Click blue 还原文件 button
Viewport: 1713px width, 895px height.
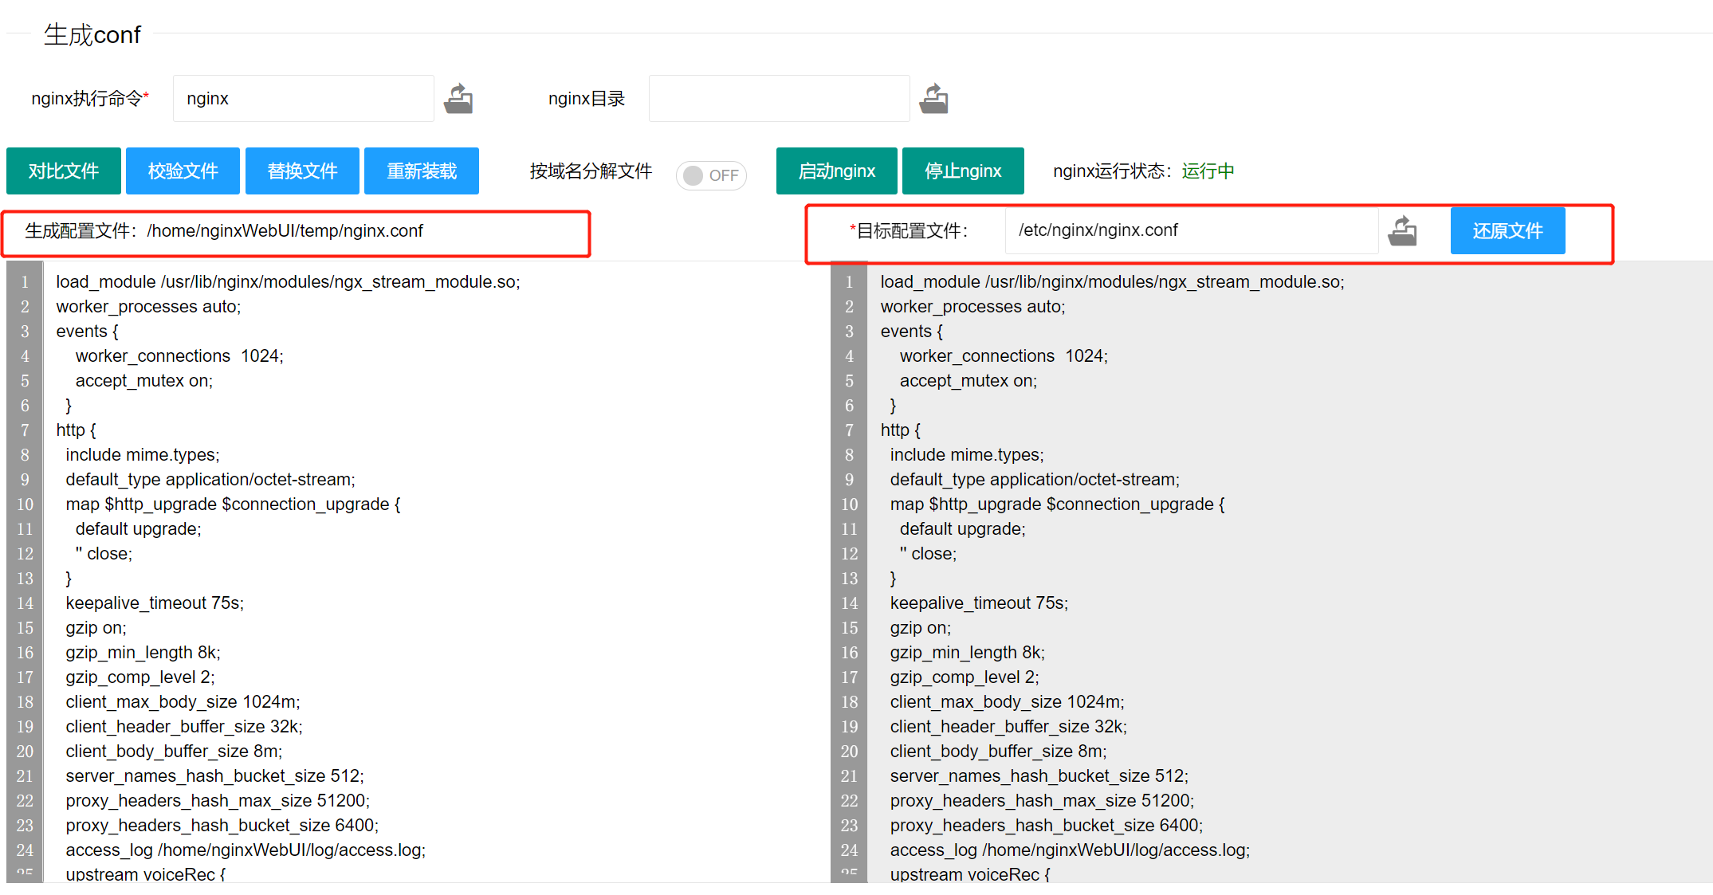[1507, 231]
